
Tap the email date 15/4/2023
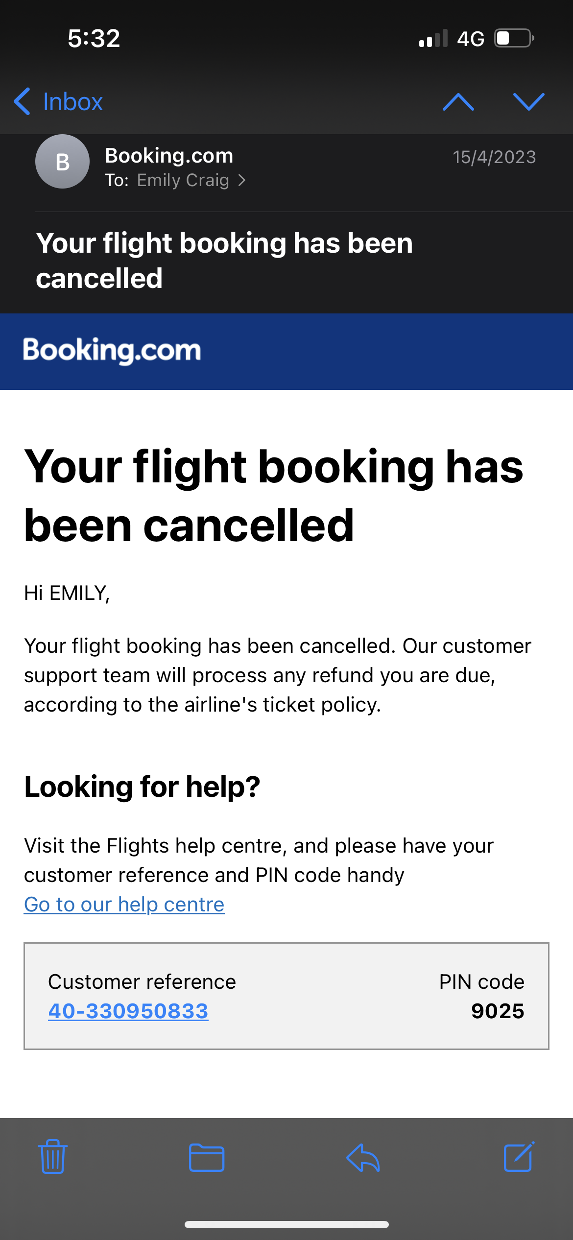pos(494,157)
